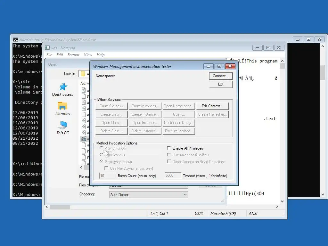Image resolution: width=328 pixels, height=246 pixels.
Task: Click the Timeout 5000 input field
Action: click(173, 176)
